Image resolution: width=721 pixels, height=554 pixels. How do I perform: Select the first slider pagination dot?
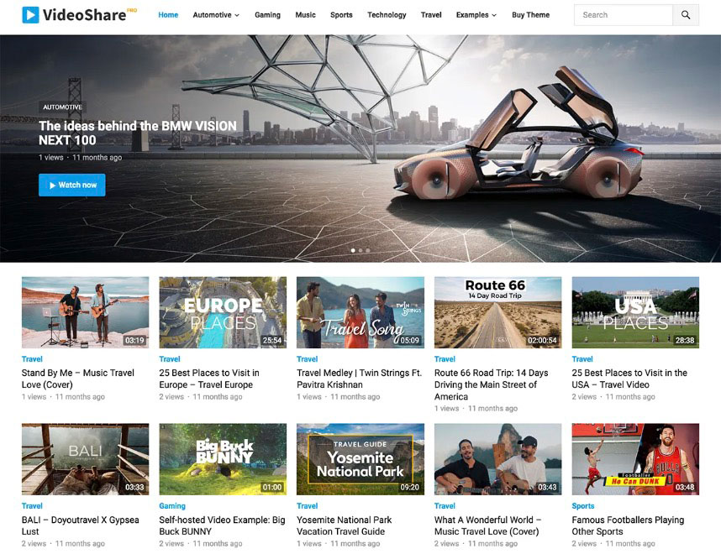coord(353,250)
